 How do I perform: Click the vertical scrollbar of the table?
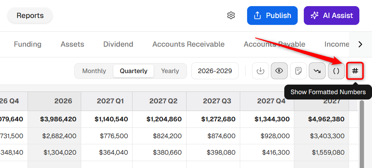coord(362,134)
